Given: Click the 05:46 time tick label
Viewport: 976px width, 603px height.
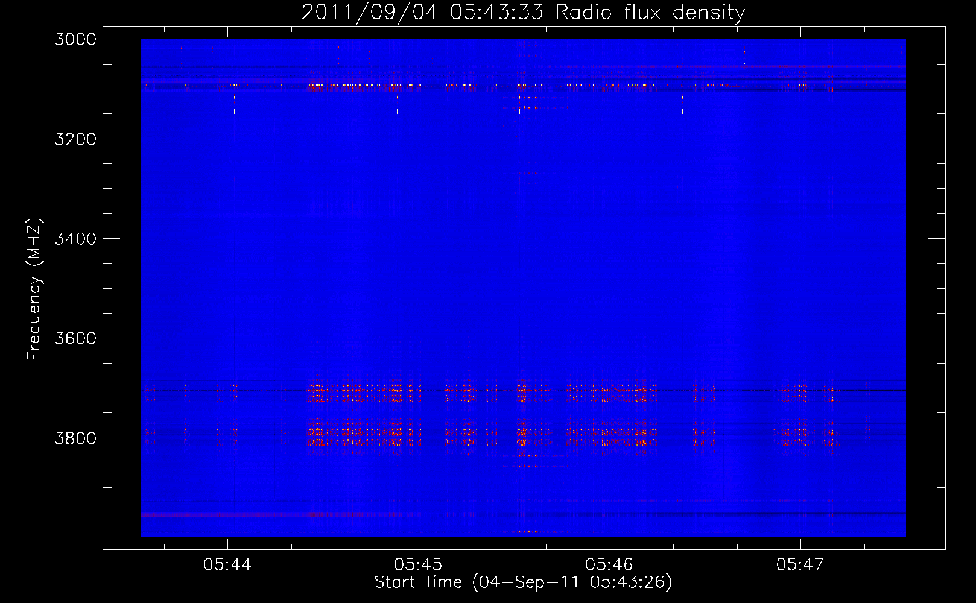Looking at the screenshot, I should (609, 565).
